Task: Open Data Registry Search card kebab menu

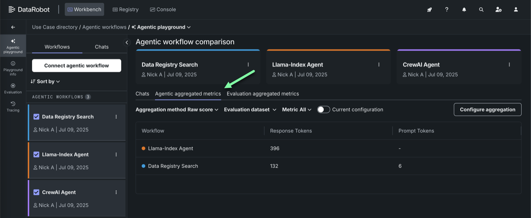Action: 248,65
